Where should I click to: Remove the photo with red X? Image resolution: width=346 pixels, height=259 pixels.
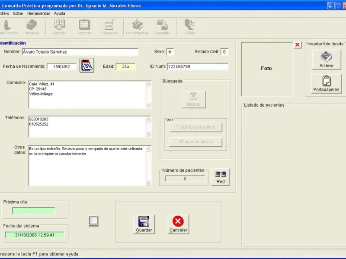coord(298,45)
